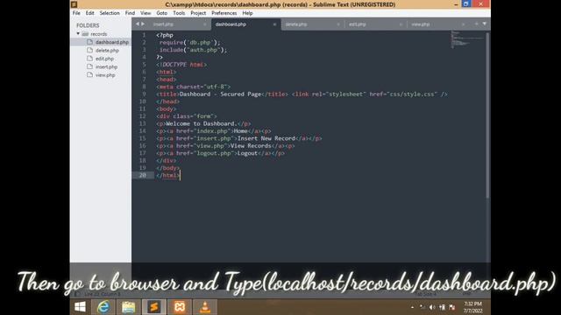Click the Sublime Text taskbar icon
This screenshot has width=561, height=315.
click(x=154, y=307)
